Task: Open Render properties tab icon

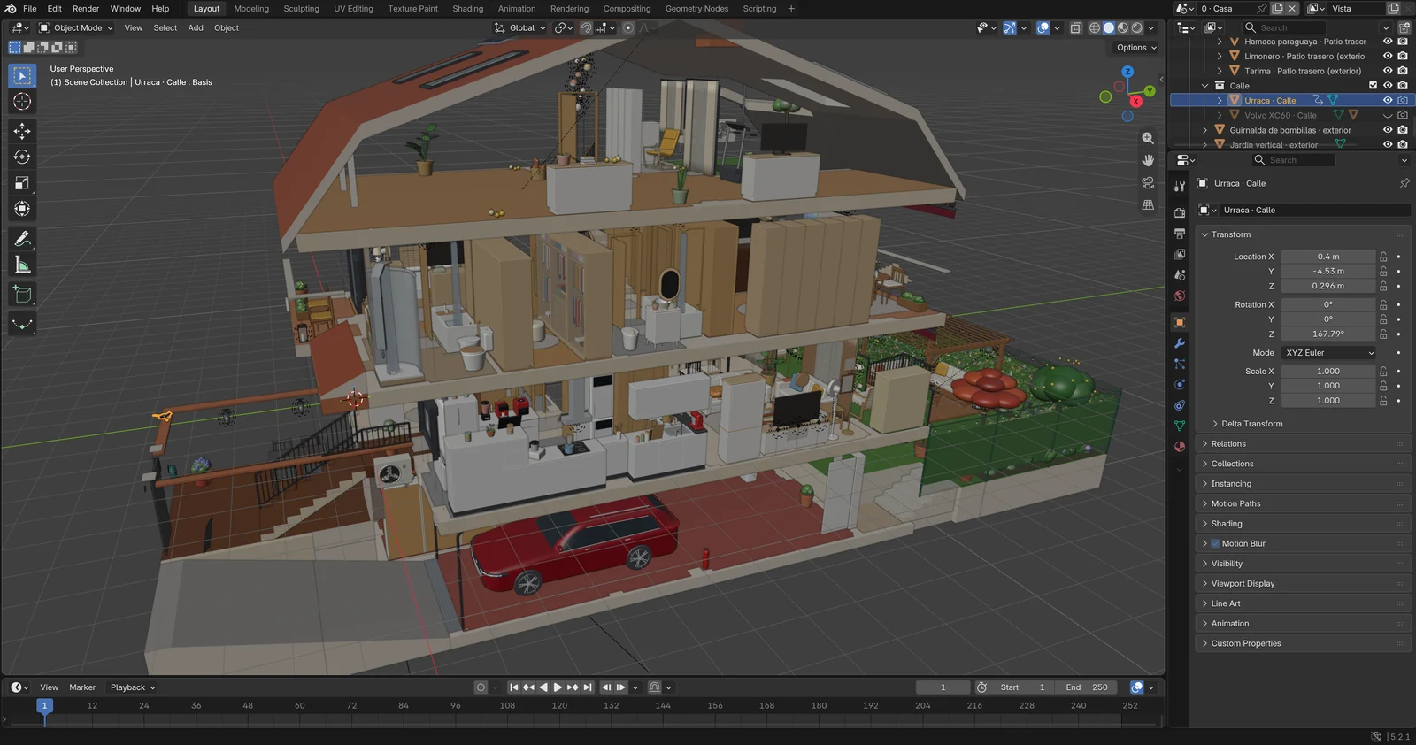Action: (x=1180, y=212)
